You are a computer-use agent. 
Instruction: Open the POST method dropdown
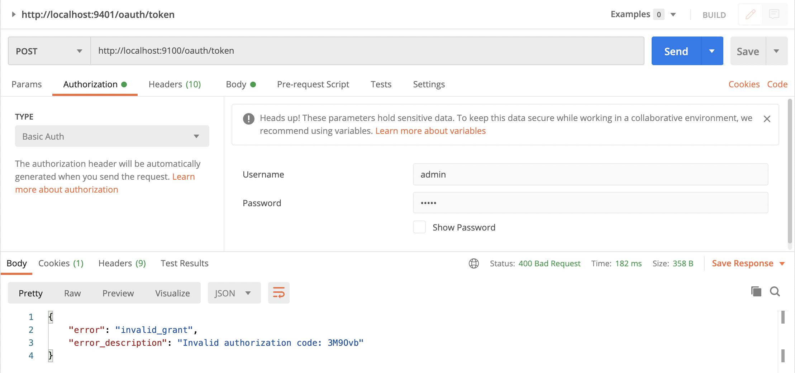point(49,51)
